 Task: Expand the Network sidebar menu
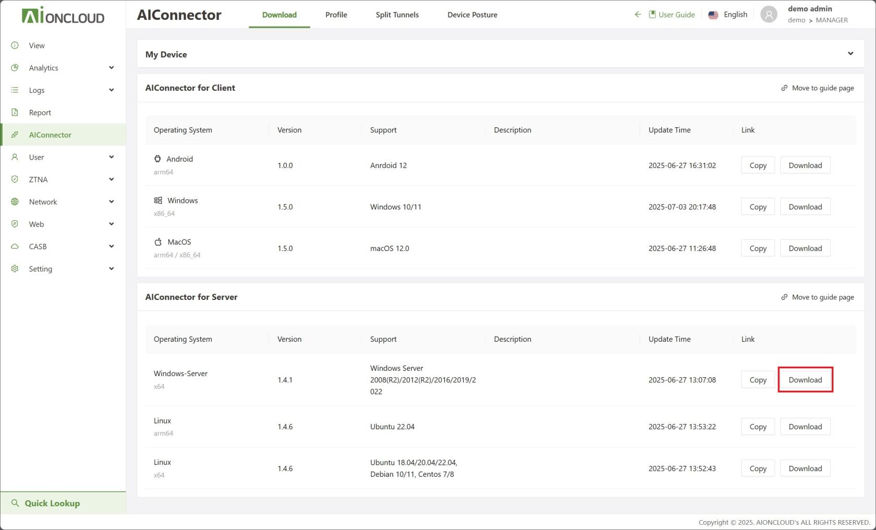(x=111, y=202)
